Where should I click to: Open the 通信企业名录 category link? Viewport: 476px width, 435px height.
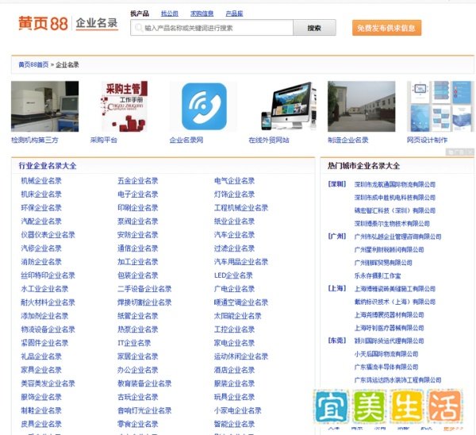138,248
